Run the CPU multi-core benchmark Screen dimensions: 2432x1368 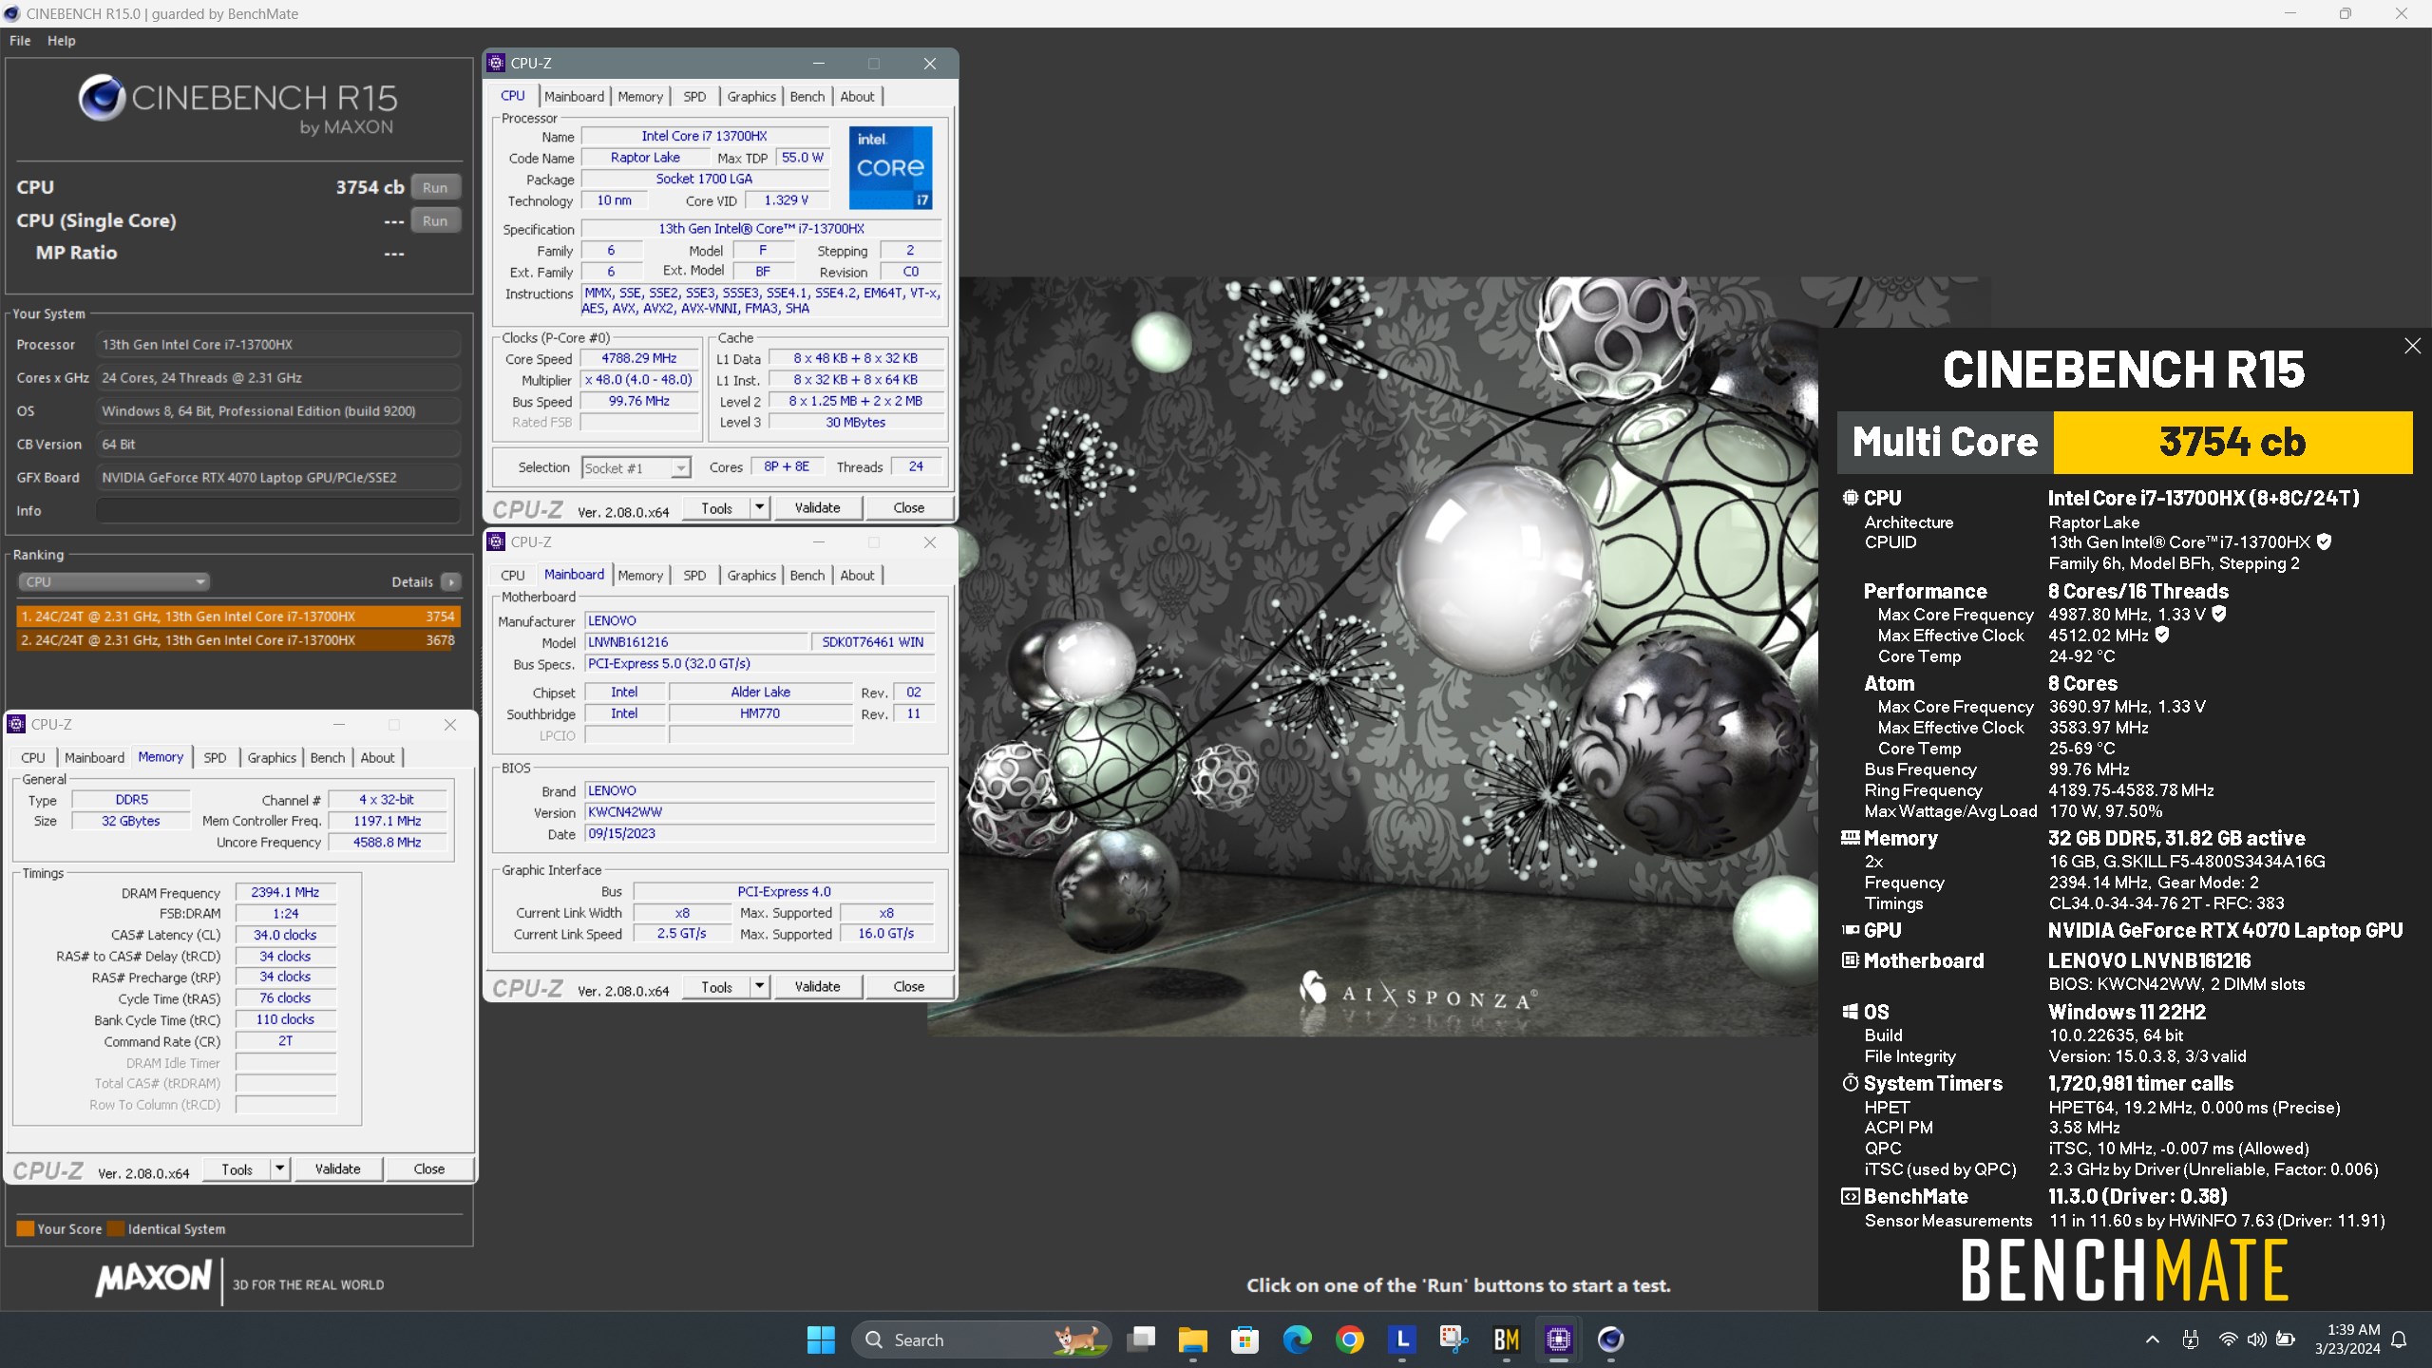[x=435, y=187]
